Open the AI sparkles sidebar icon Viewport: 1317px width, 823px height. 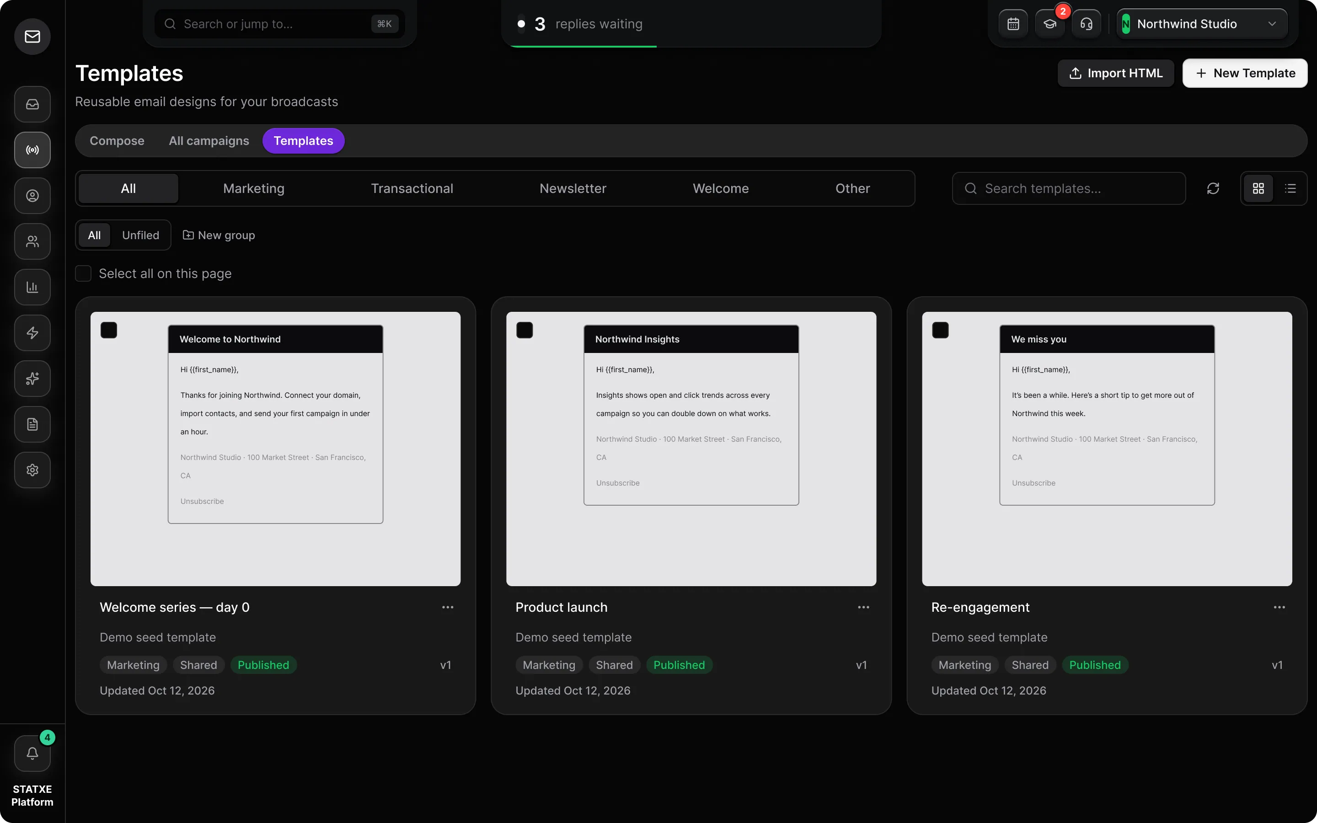click(32, 379)
